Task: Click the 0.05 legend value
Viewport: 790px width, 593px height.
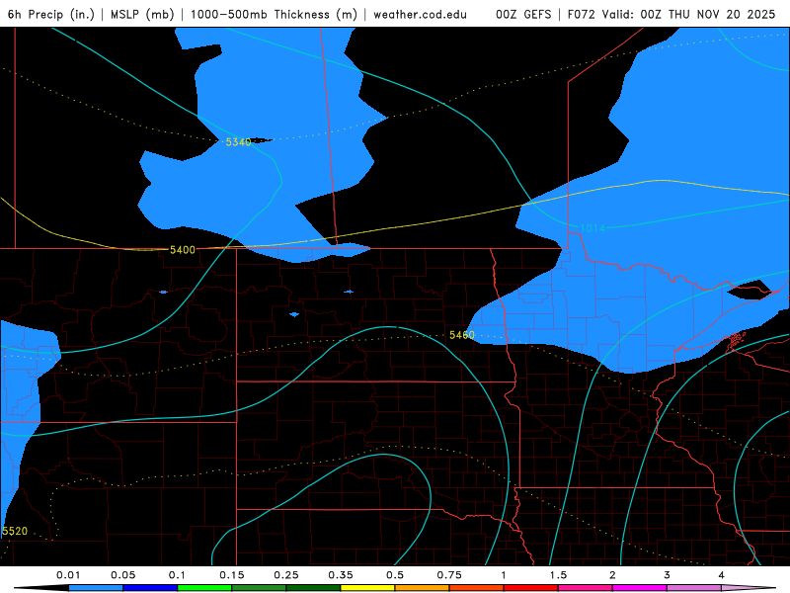Action: (122, 575)
